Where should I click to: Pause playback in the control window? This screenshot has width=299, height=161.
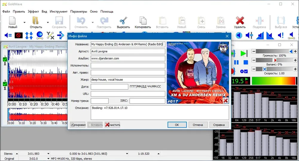tap(236, 62)
